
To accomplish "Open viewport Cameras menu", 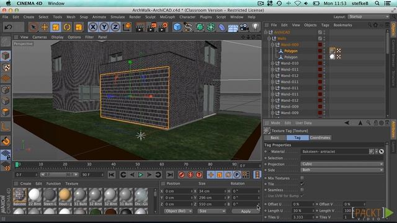I will tap(40, 37).
